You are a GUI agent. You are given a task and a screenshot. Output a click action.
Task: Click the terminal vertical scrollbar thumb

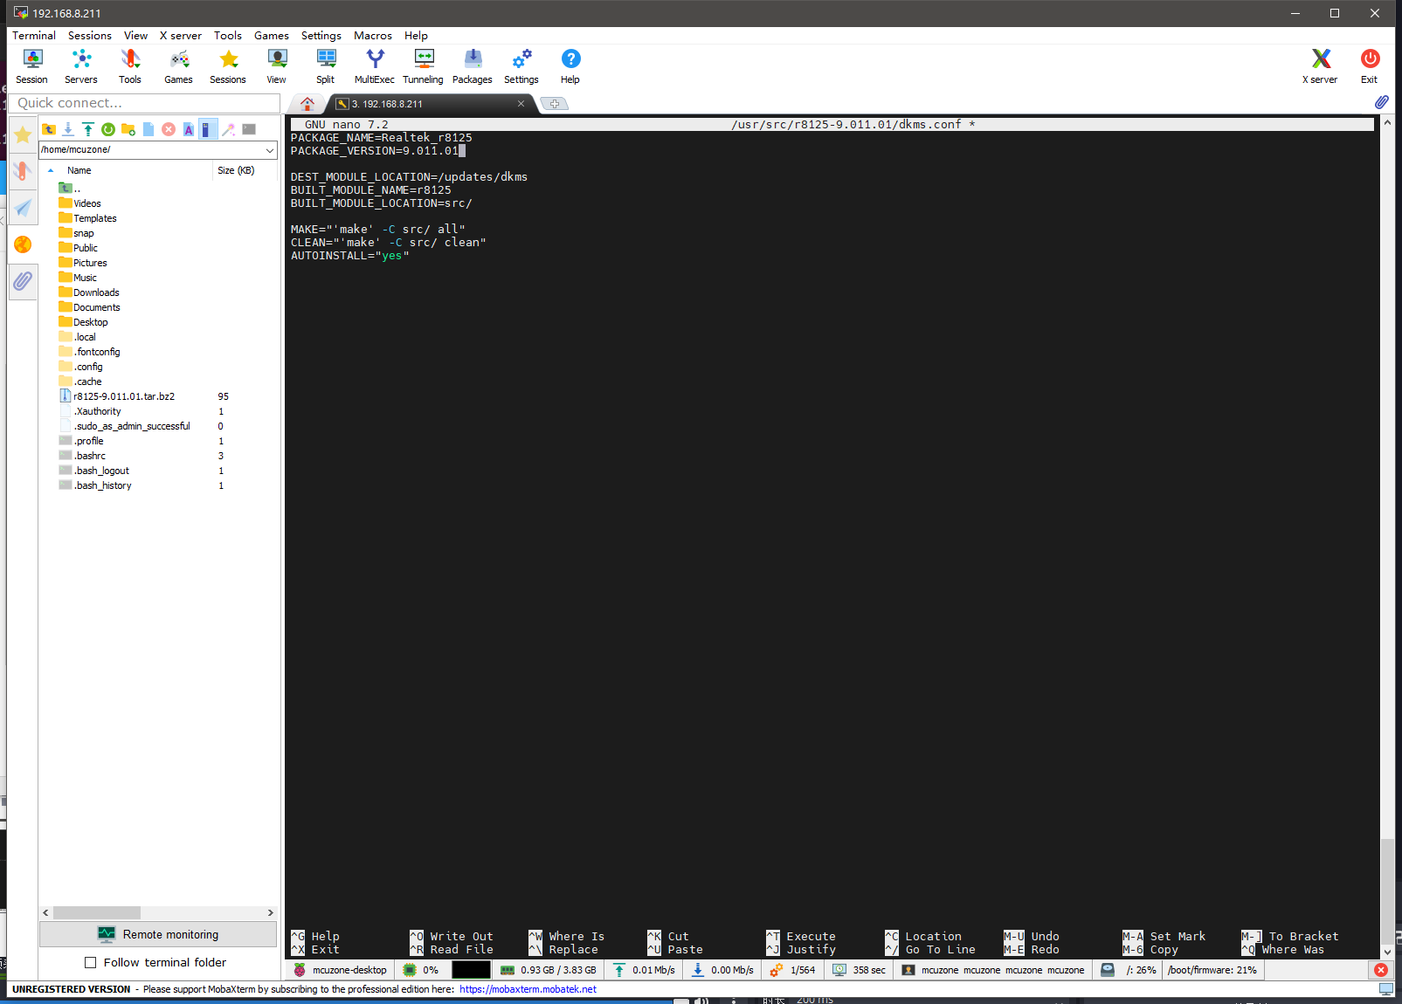coord(1387,891)
